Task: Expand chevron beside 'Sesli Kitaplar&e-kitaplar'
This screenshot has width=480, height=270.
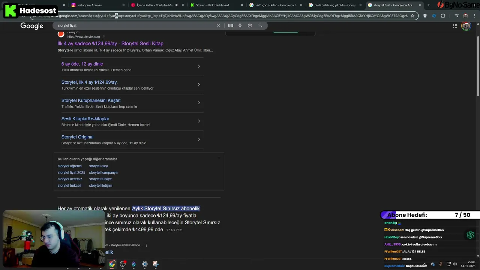Action: (x=199, y=121)
